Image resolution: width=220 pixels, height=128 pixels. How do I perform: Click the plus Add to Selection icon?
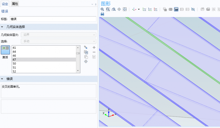(94, 48)
